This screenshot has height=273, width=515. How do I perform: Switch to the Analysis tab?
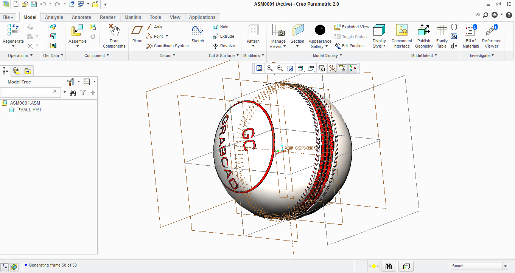point(54,17)
